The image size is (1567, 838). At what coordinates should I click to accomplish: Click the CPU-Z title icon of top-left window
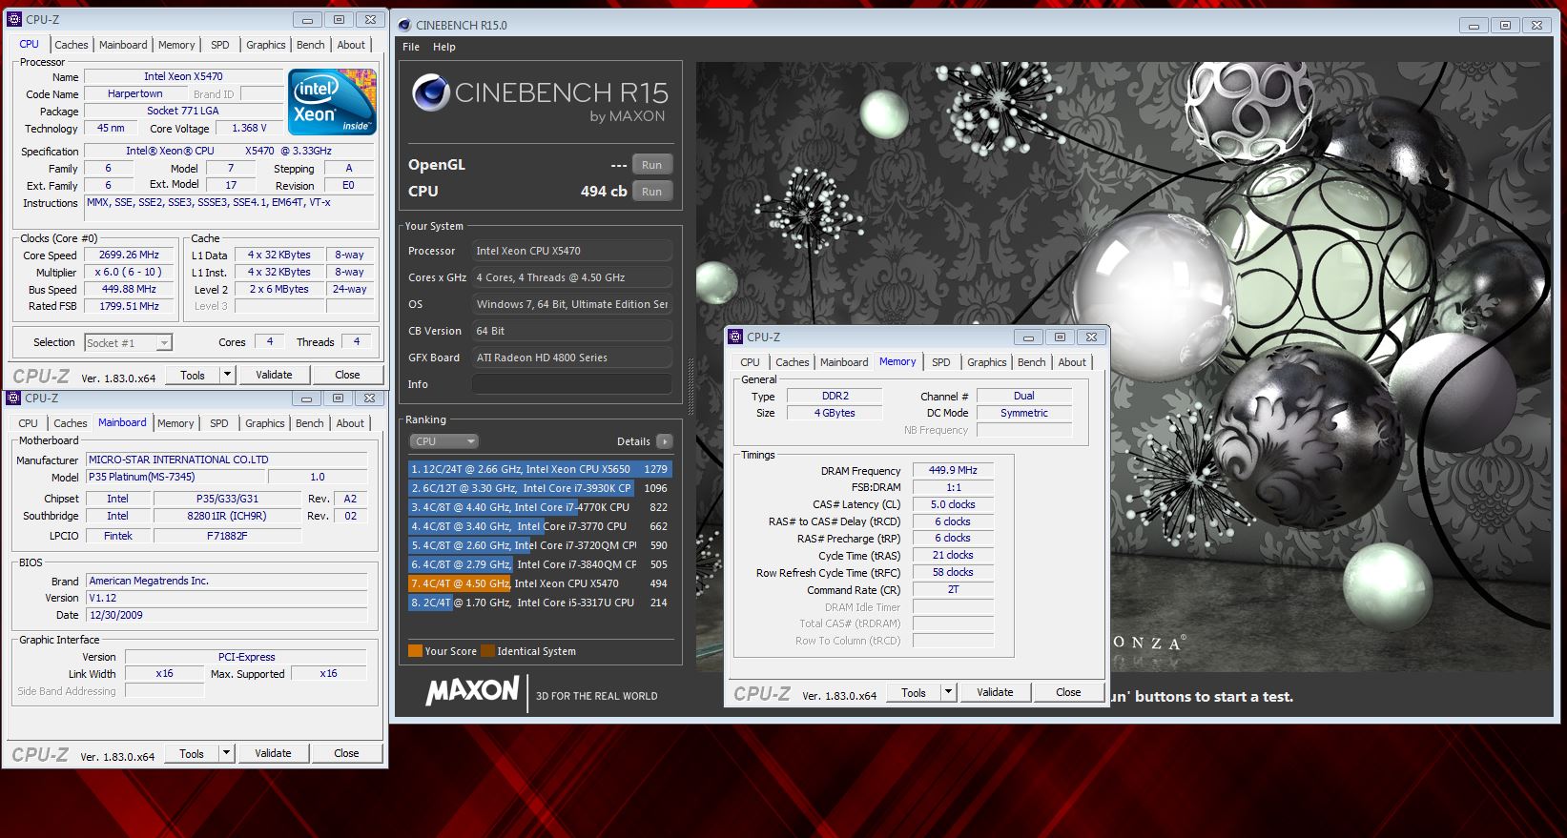(14, 19)
